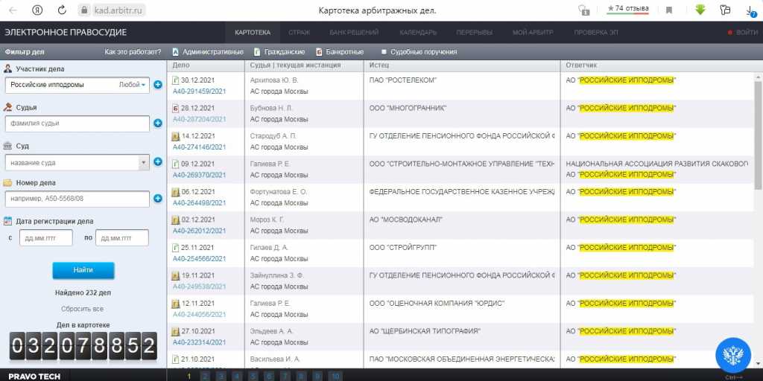Image resolution: width=763 pixels, height=381 pixels.
Task: Go back with the browser back arrow
Action: 13,10
